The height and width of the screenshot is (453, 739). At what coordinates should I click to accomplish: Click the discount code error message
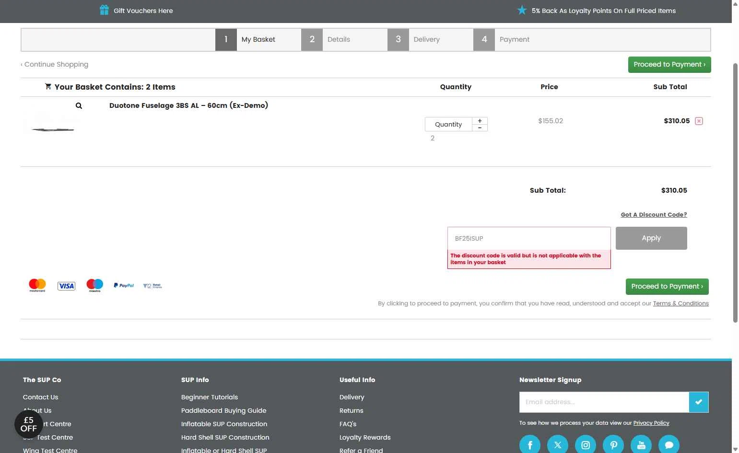[529, 259]
